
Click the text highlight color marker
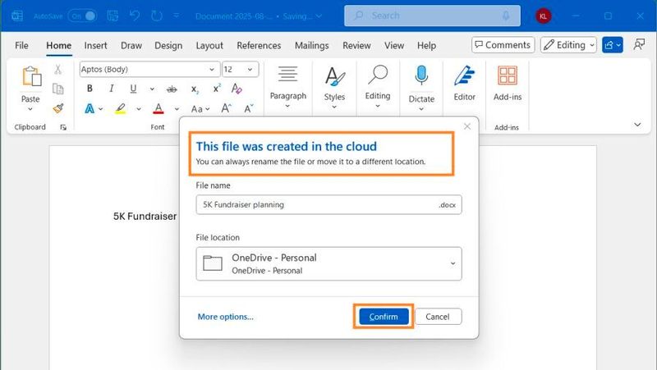pos(120,108)
